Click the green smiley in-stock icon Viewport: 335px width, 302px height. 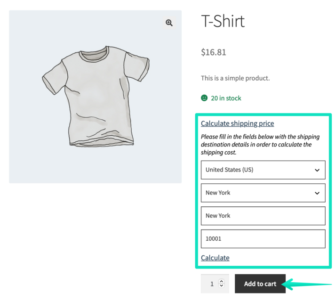pyautogui.click(x=204, y=98)
